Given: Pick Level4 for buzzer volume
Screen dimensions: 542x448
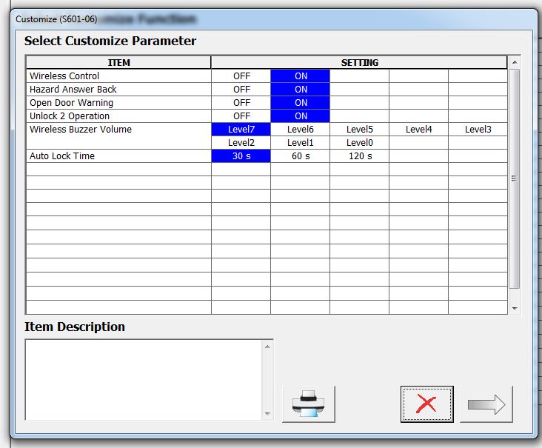Looking at the screenshot, I should tap(419, 130).
